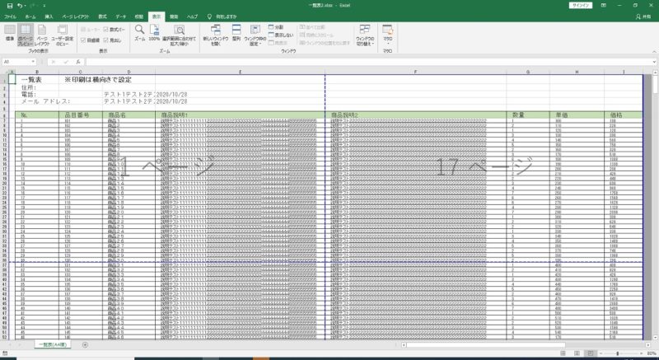
Task: Open the Name Box dropdown arrow
Action: click(33, 62)
